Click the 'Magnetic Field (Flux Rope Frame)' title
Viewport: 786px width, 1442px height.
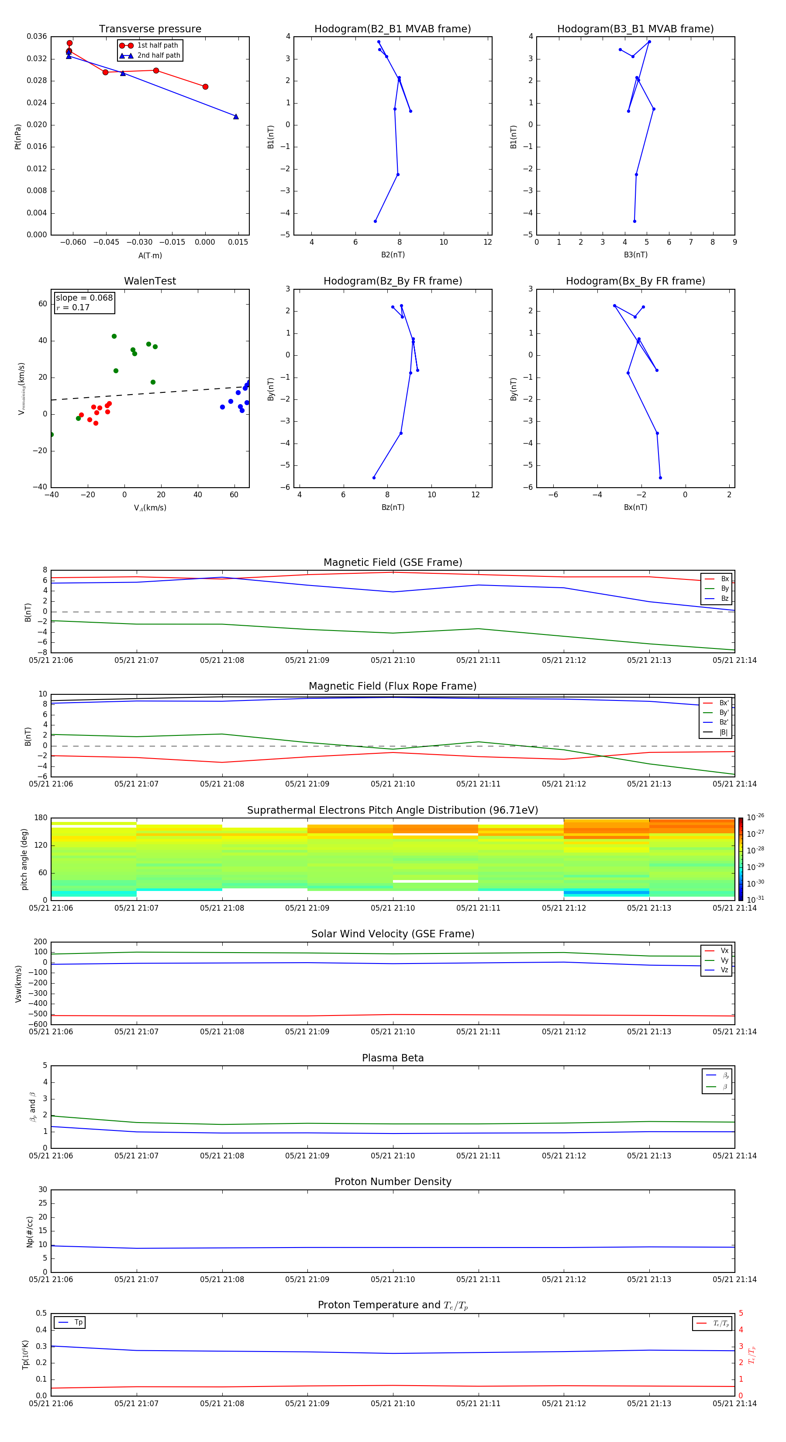click(x=393, y=686)
